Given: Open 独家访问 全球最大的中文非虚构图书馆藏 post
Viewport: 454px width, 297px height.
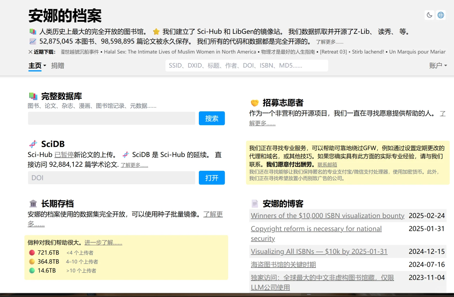Looking at the screenshot, I should (x=322, y=278).
